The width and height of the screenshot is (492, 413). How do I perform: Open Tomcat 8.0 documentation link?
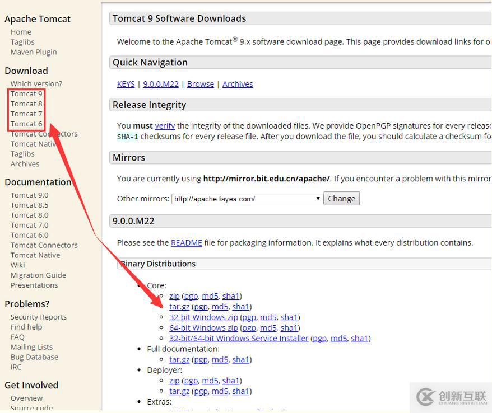[29, 215]
